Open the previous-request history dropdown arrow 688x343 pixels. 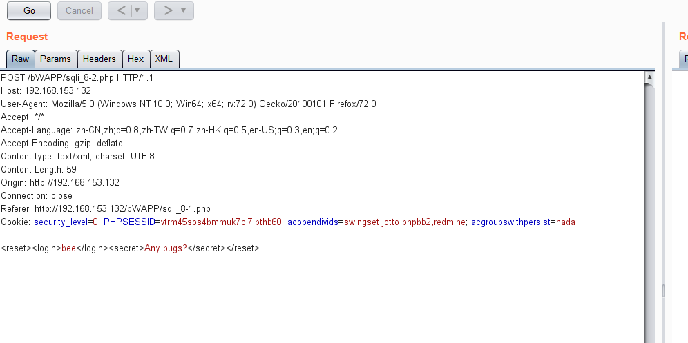pyautogui.click(x=137, y=10)
